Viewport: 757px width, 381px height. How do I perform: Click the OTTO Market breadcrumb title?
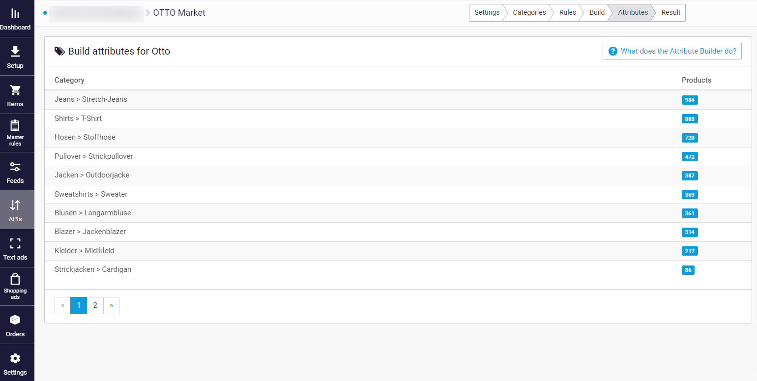click(179, 13)
